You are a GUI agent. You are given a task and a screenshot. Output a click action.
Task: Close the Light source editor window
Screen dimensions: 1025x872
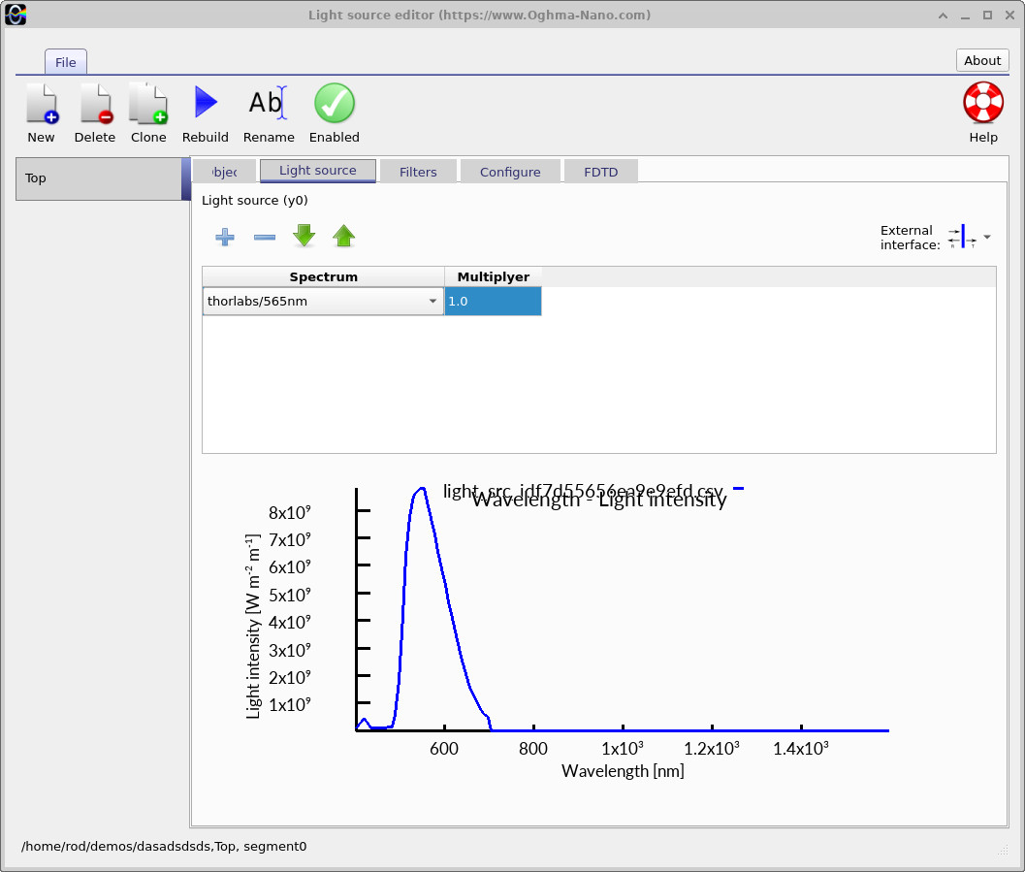(x=1009, y=16)
